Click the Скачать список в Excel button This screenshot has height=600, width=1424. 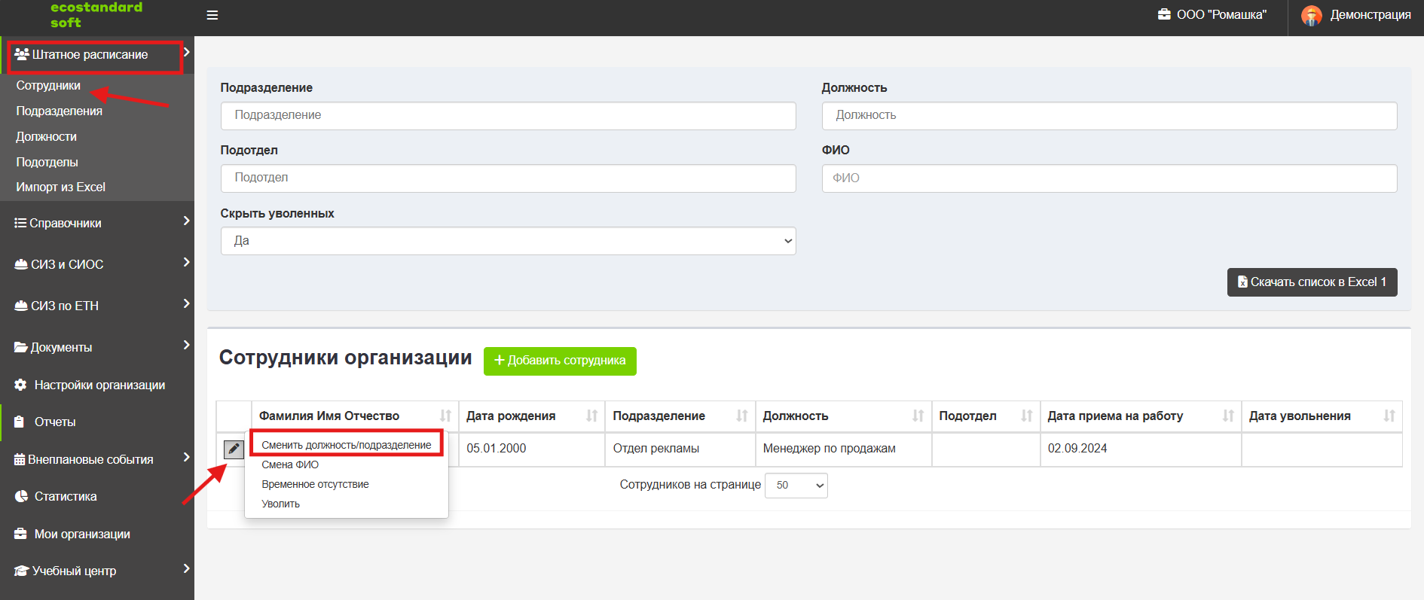pyautogui.click(x=1312, y=282)
